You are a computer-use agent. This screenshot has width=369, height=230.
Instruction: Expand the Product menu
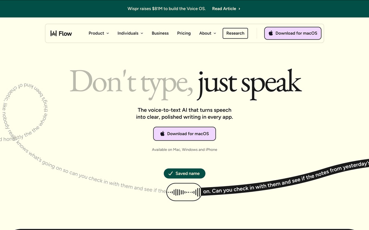click(x=98, y=33)
